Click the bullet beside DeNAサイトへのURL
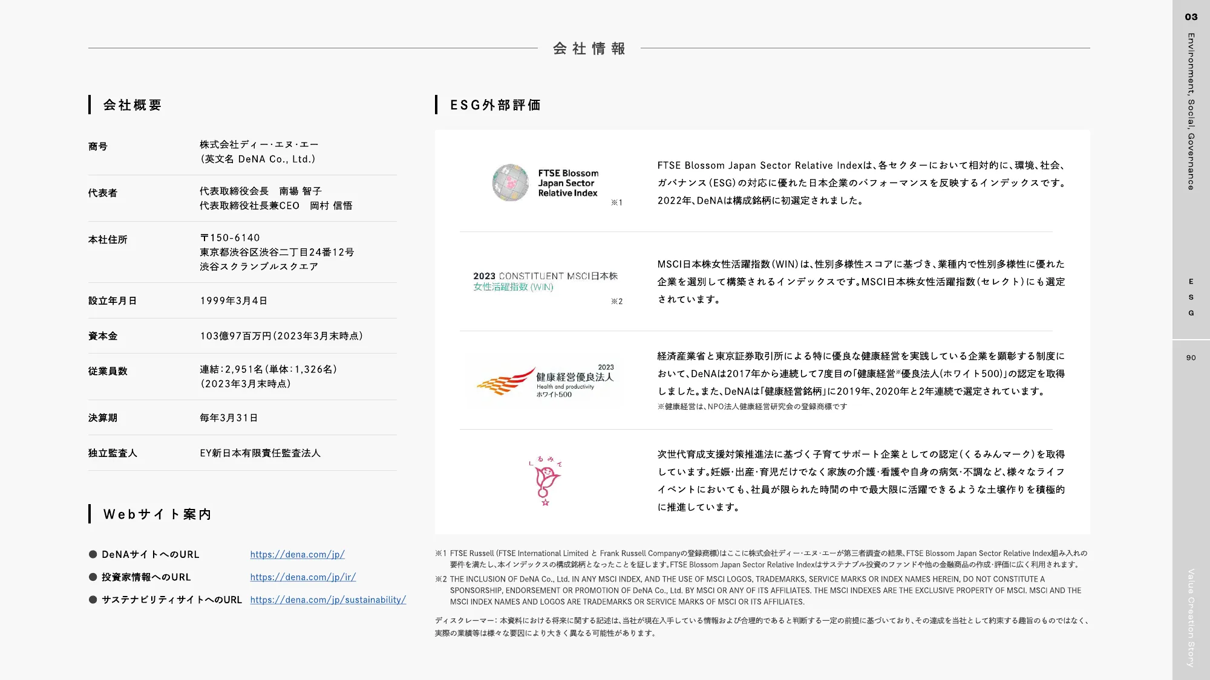Viewport: 1210px width, 680px height. pyautogui.click(x=93, y=554)
